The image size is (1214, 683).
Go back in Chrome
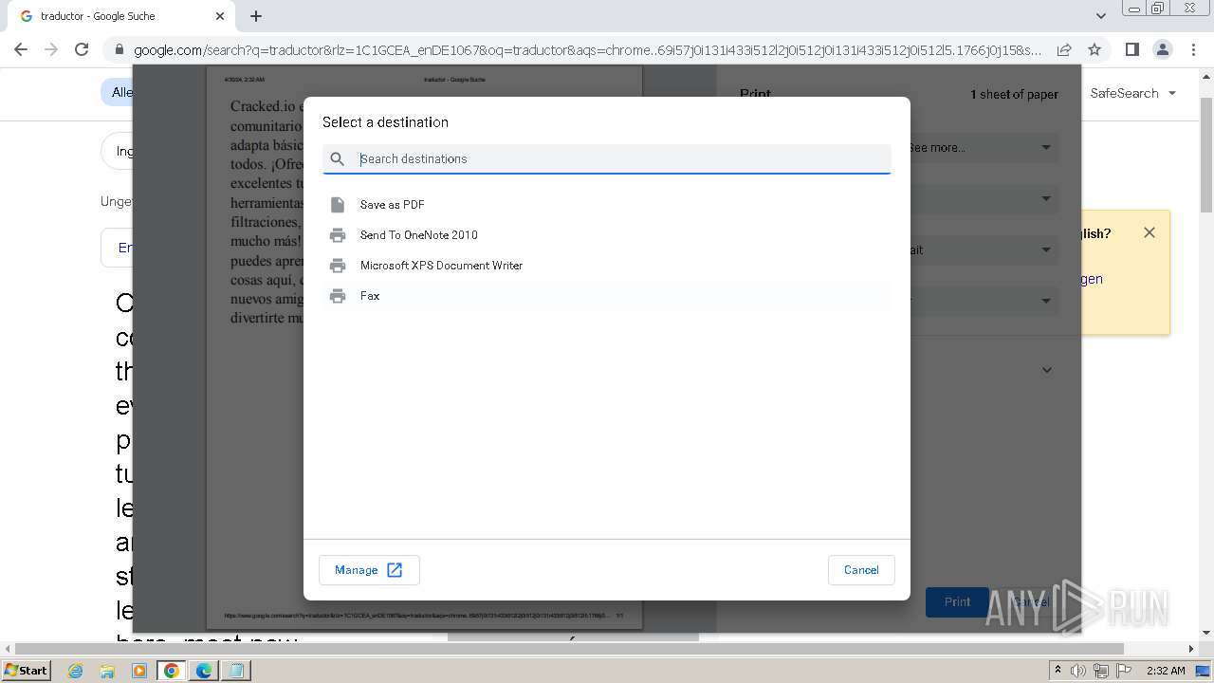click(x=21, y=49)
